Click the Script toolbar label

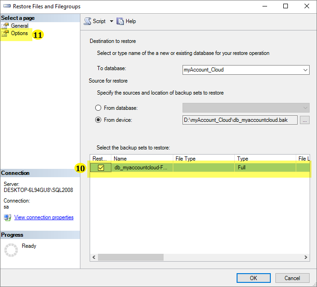pos(99,21)
